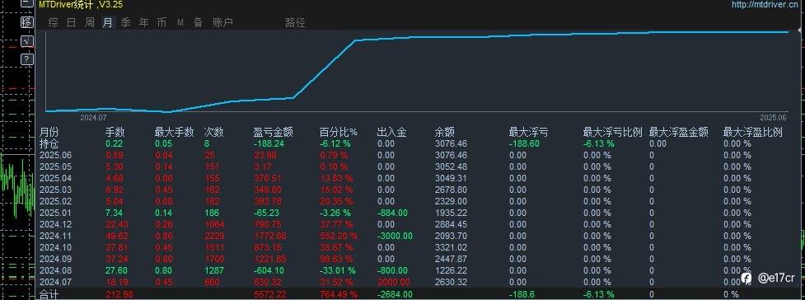Click the 月份 column header
The height and width of the screenshot is (300, 805).
pos(49,133)
